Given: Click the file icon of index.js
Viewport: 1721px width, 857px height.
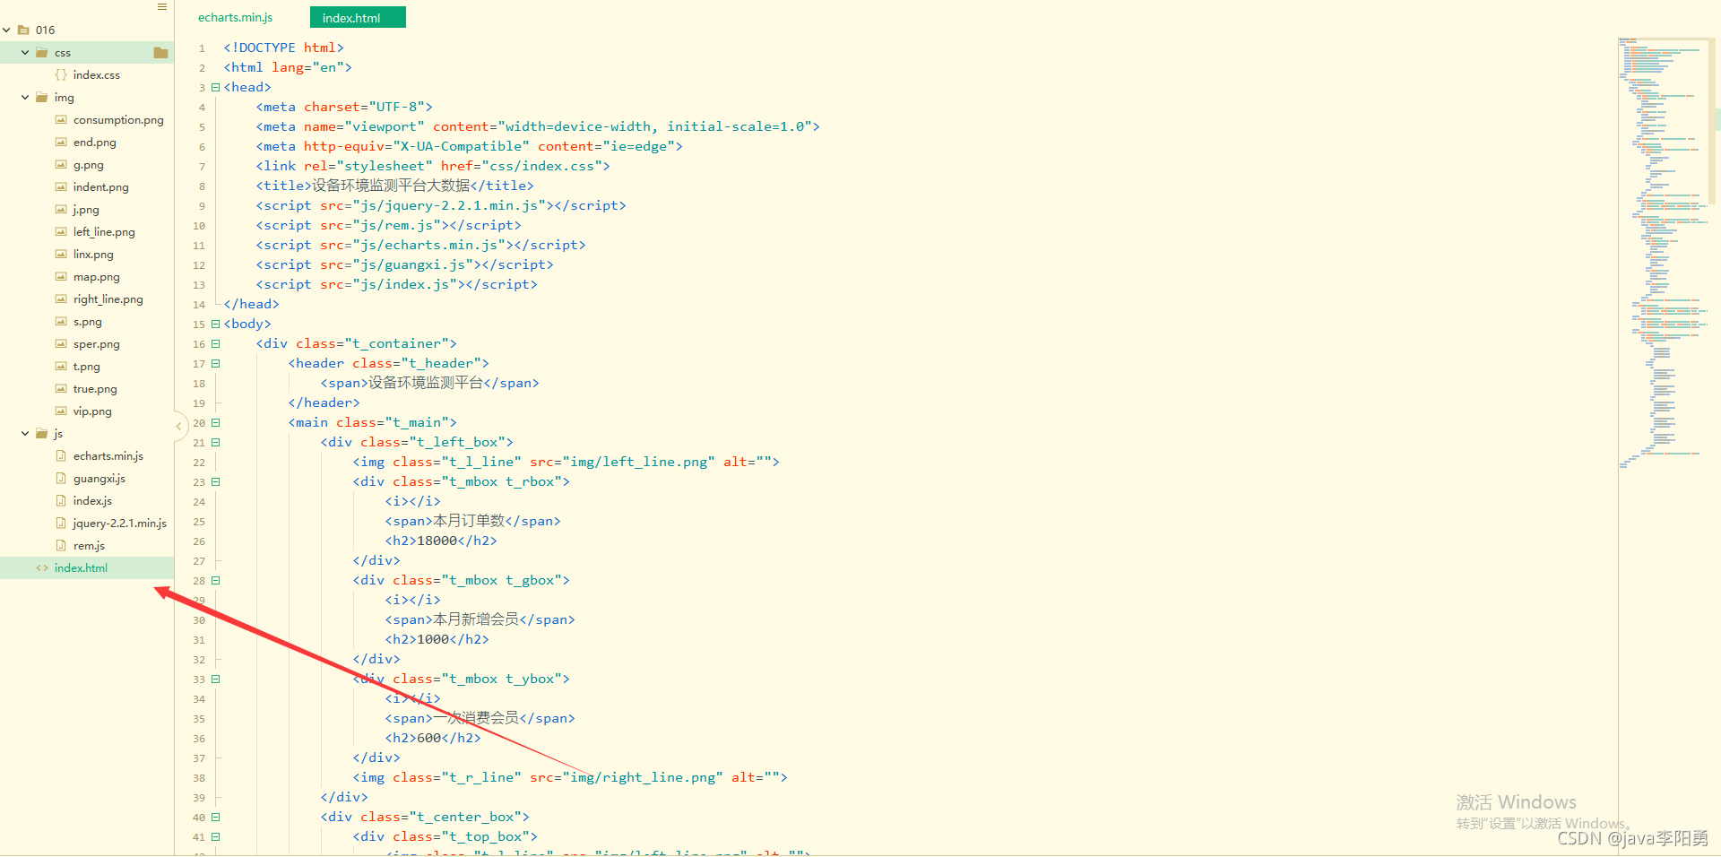Looking at the screenshot, I should click(x=61, y=500).
